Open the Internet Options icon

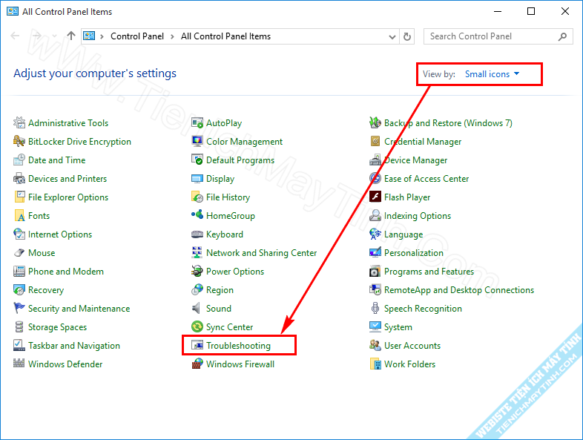tap(19, 234)
